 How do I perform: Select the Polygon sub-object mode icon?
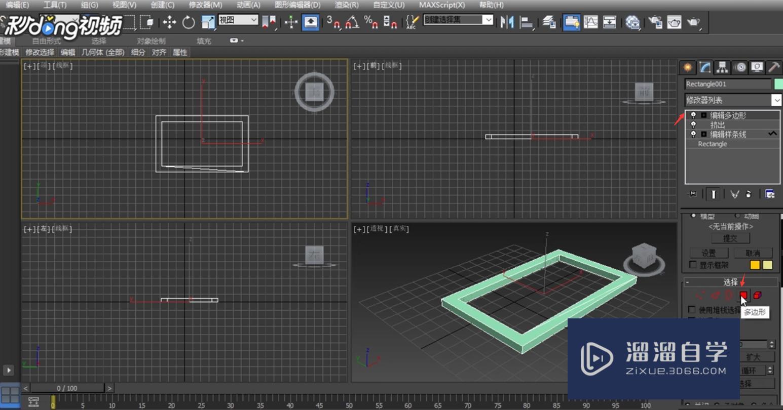click(743, 295)
